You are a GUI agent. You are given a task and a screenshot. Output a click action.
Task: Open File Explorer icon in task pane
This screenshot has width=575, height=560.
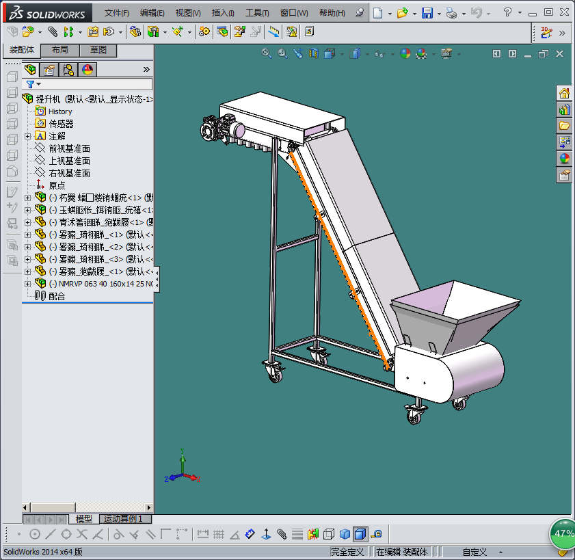(564, 126)
